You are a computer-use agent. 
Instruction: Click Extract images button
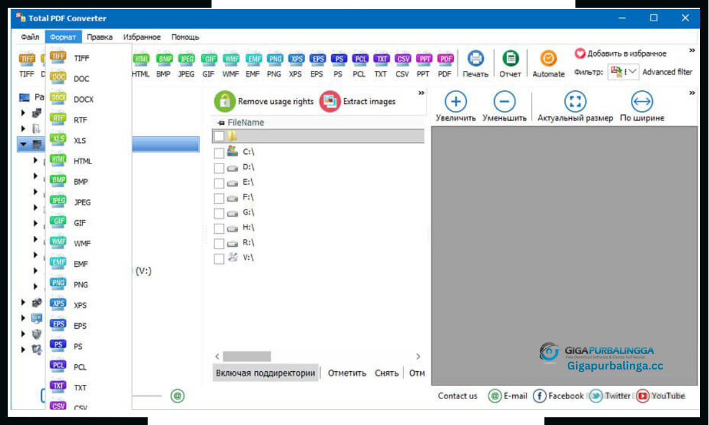(x=358, y=102)
